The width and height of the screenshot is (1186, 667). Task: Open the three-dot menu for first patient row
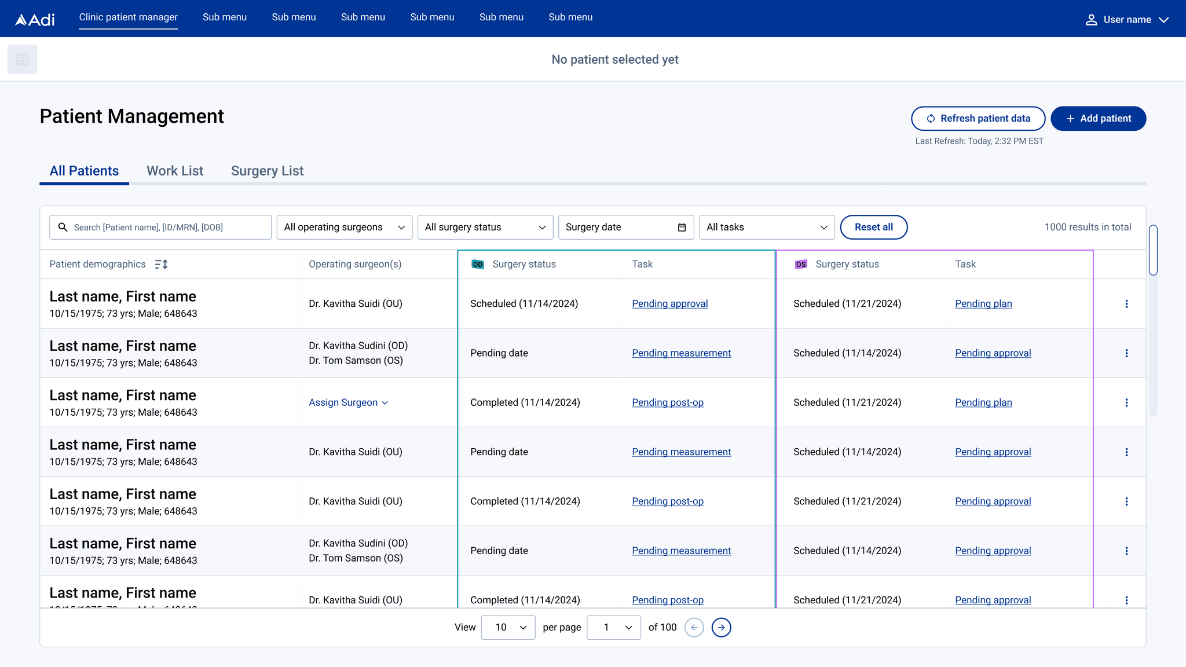click(x=1126, y=304)
